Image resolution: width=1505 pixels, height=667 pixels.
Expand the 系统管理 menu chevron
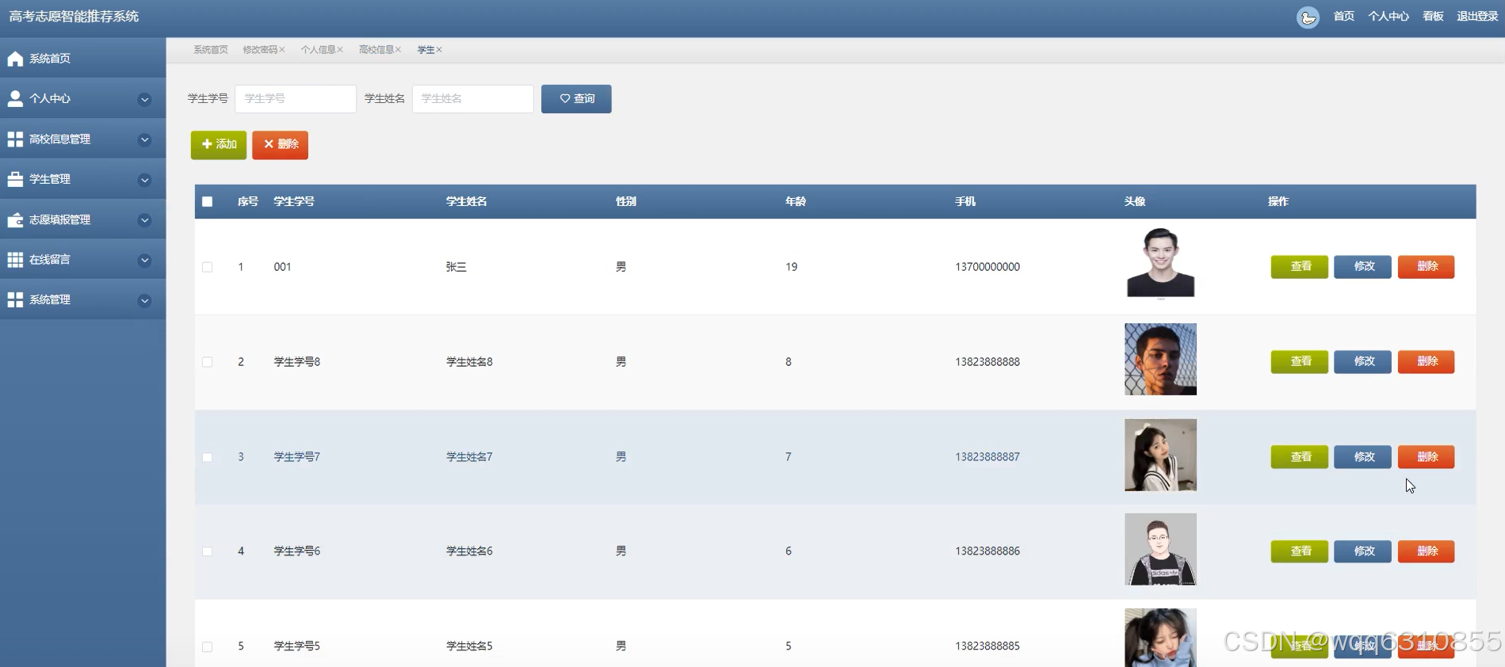[x=144, y=300]
